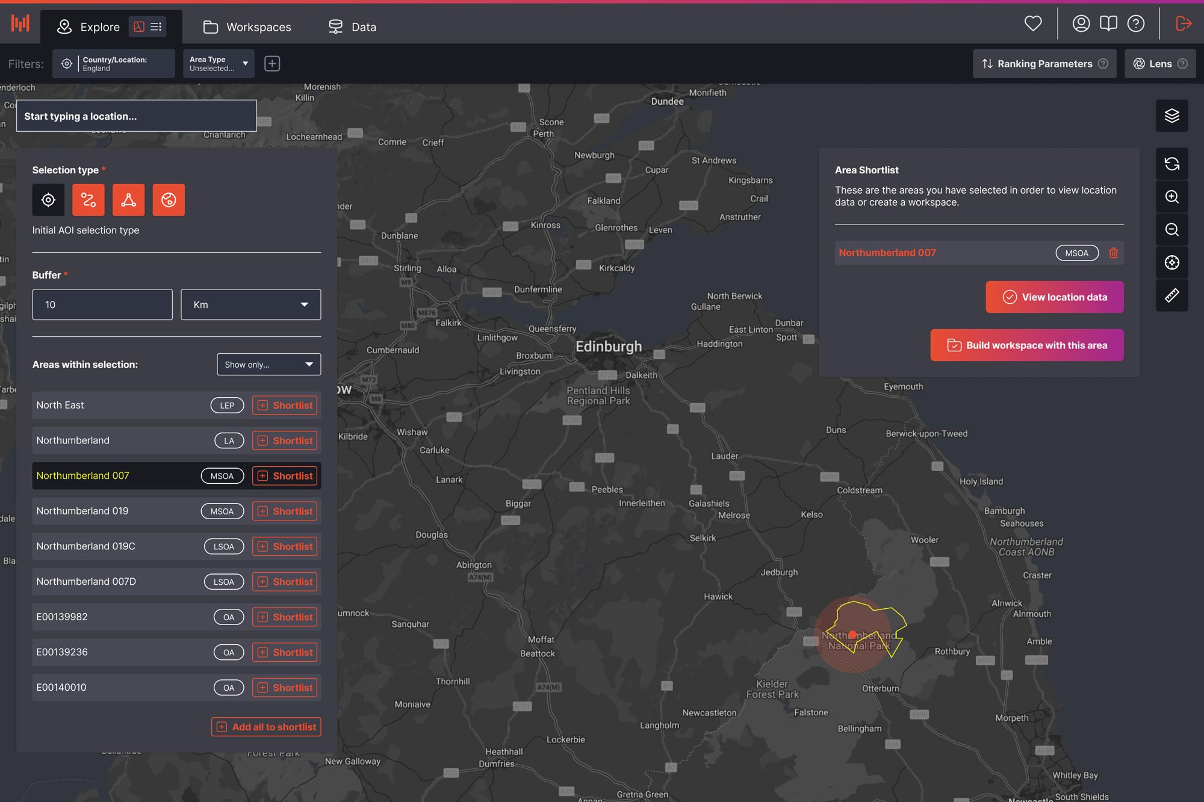
Task: Open the Country/Location filter
Action: (x=114, y=64)
